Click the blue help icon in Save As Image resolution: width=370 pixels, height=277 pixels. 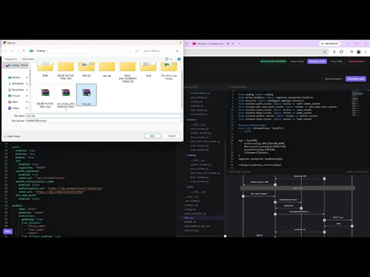(x=179, y=59)
